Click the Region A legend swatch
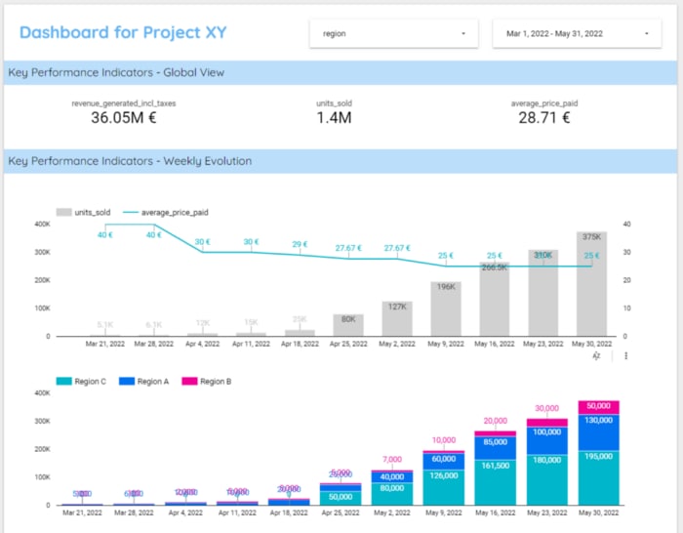The image size is (683, 533). click(126, 382)
